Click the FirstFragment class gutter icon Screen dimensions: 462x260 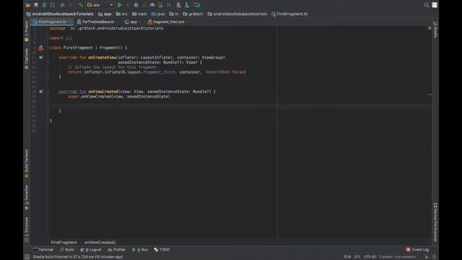[x=40, y=48]
